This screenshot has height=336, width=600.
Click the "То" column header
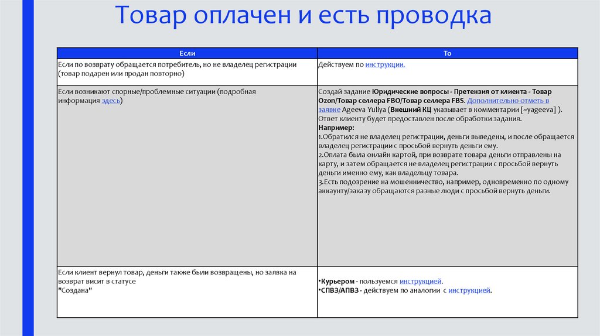coord(447,53)
